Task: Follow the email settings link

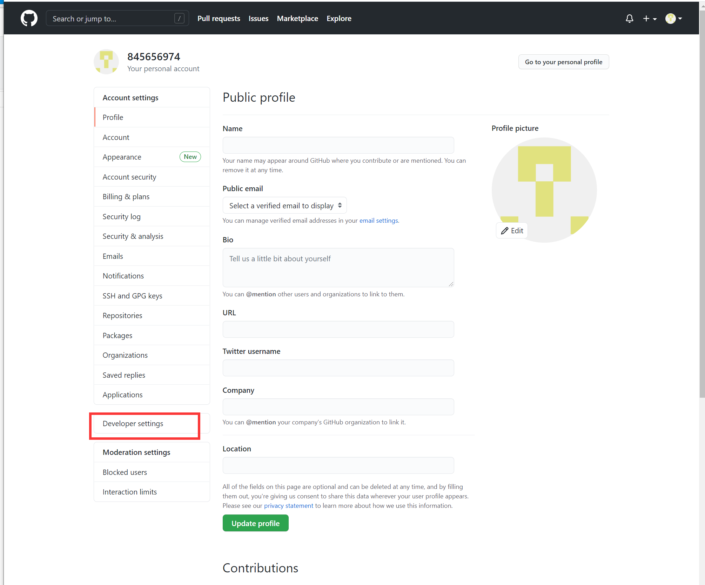Action: click(x=378, y=220)
